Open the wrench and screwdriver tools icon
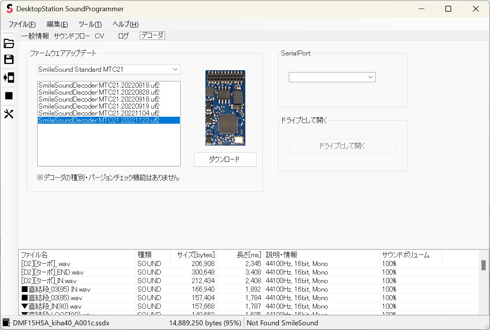The width and height of the screenshot is (490, 330). pos(9,114)
